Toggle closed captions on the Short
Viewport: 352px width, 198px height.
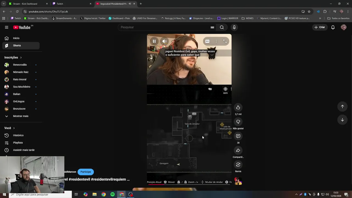coord(207,41)
